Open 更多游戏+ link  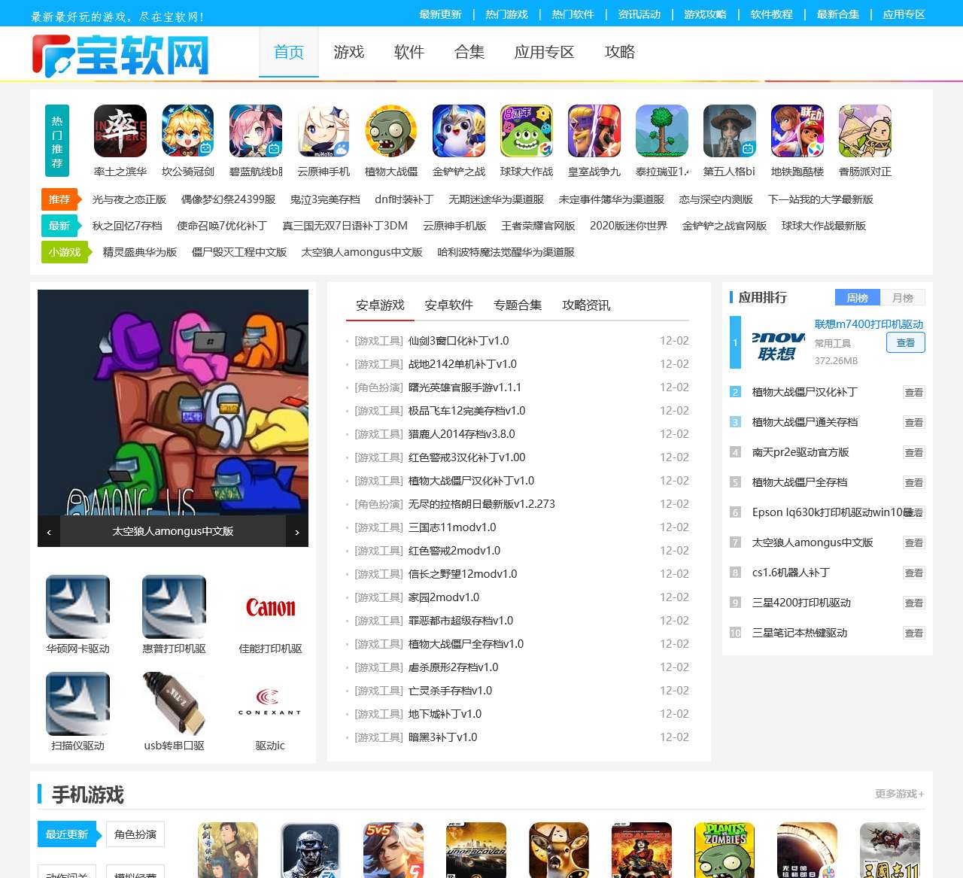[x=900, y=794]
